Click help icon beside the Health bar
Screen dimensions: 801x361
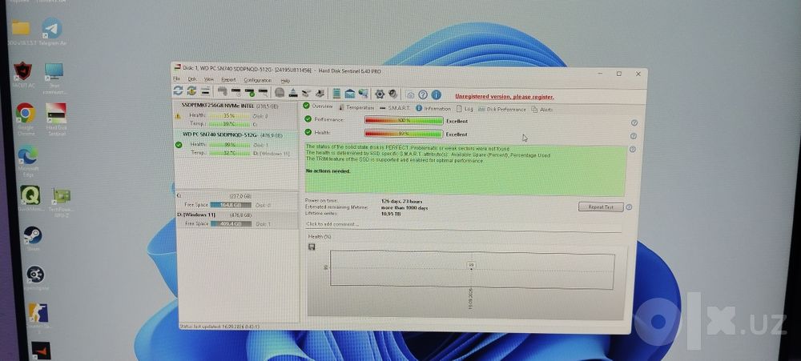pyautogui.click(x=634, y=136)
